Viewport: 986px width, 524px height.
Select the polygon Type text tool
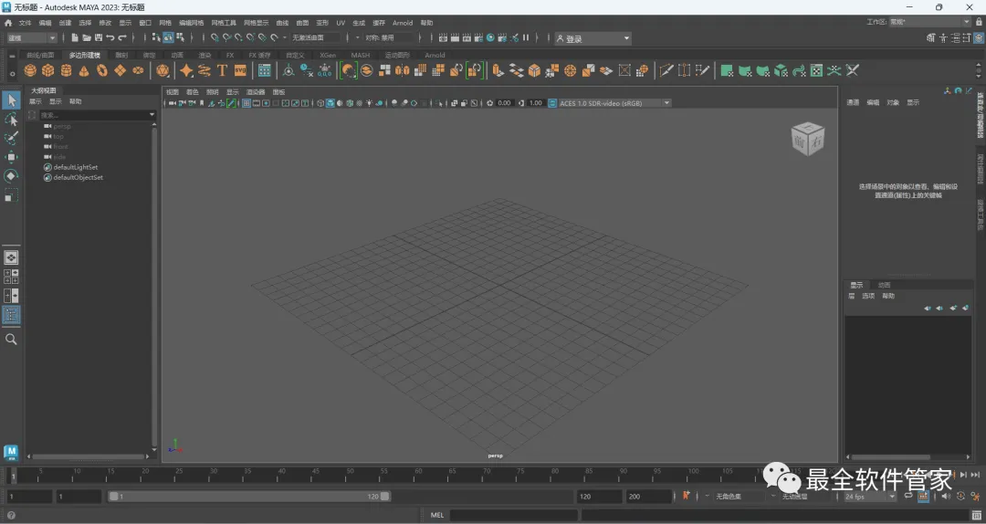tap(222, 70)
